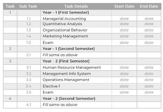
Task: Select the Organizational Behavior row text
Action: tap(65, 30)
